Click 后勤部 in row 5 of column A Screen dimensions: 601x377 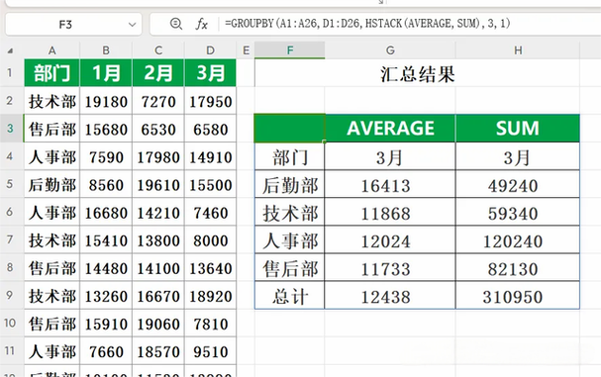coord(51,185)
